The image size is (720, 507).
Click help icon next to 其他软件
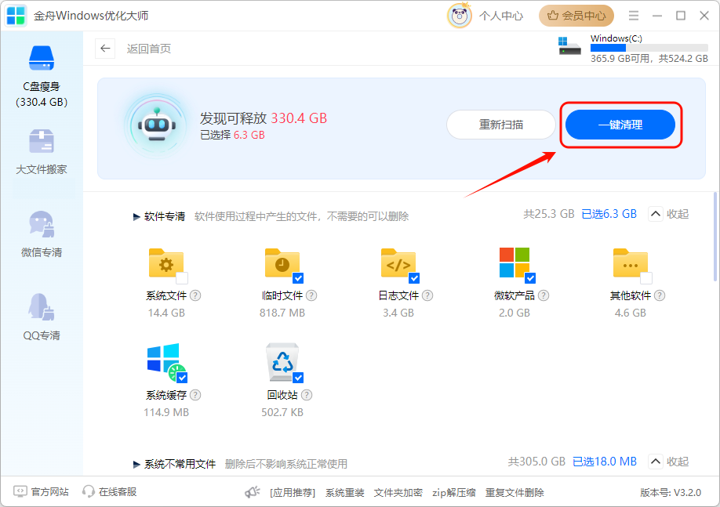coord(660,295)
